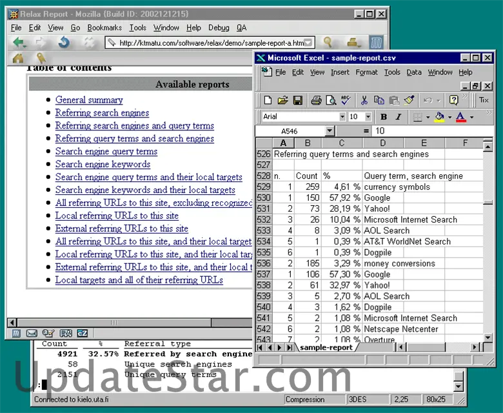Open the Format menu in Excel
Image resolution: width=503 pixels, height=413 pixels.
coord(366,72)
